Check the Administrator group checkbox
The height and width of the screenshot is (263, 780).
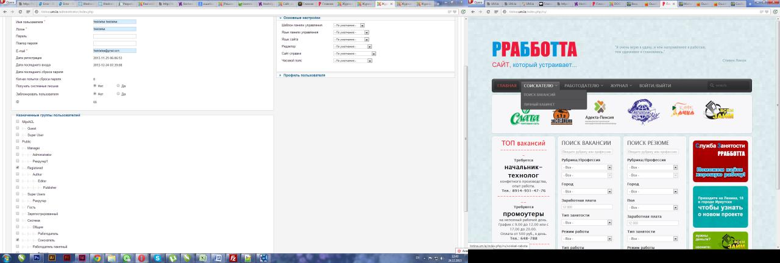18,155
